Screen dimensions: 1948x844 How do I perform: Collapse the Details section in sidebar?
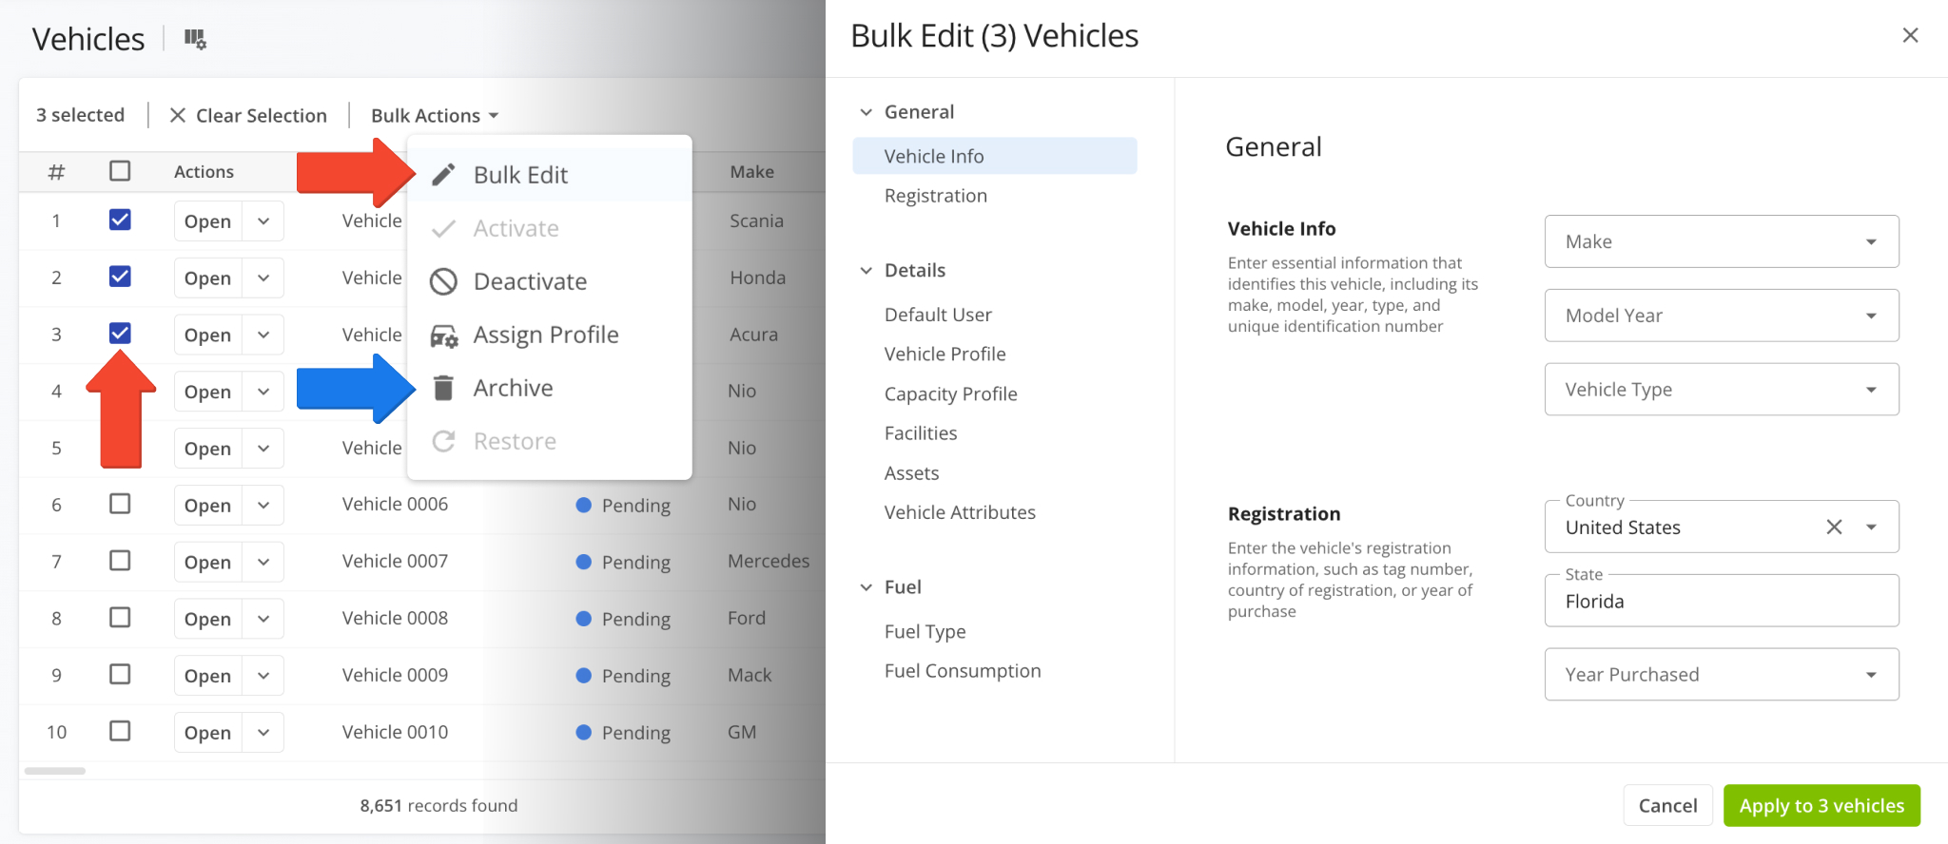click(x=867, y=270)
